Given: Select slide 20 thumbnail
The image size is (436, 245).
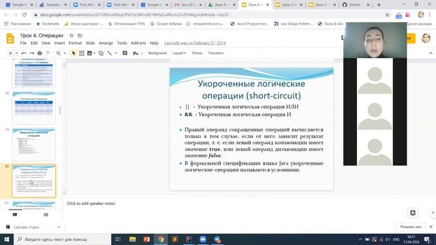Looking at the screenshot, I should [33, 181].
